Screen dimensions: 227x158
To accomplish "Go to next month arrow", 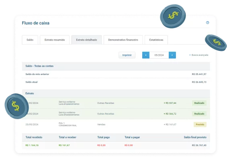I will click(x=172, y=55).
